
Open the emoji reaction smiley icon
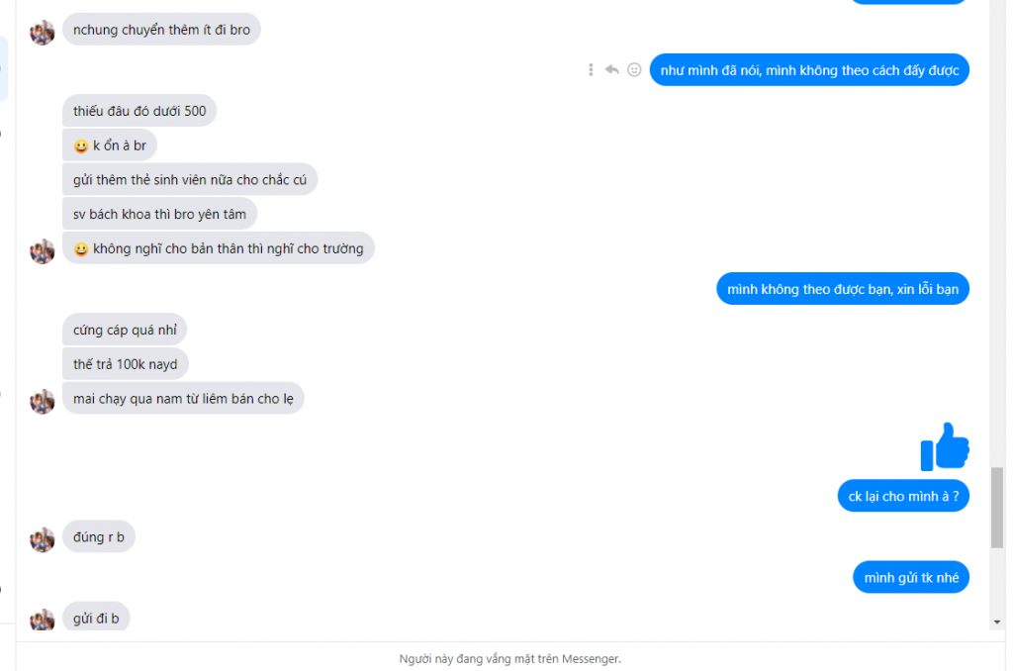pos(634,70)
